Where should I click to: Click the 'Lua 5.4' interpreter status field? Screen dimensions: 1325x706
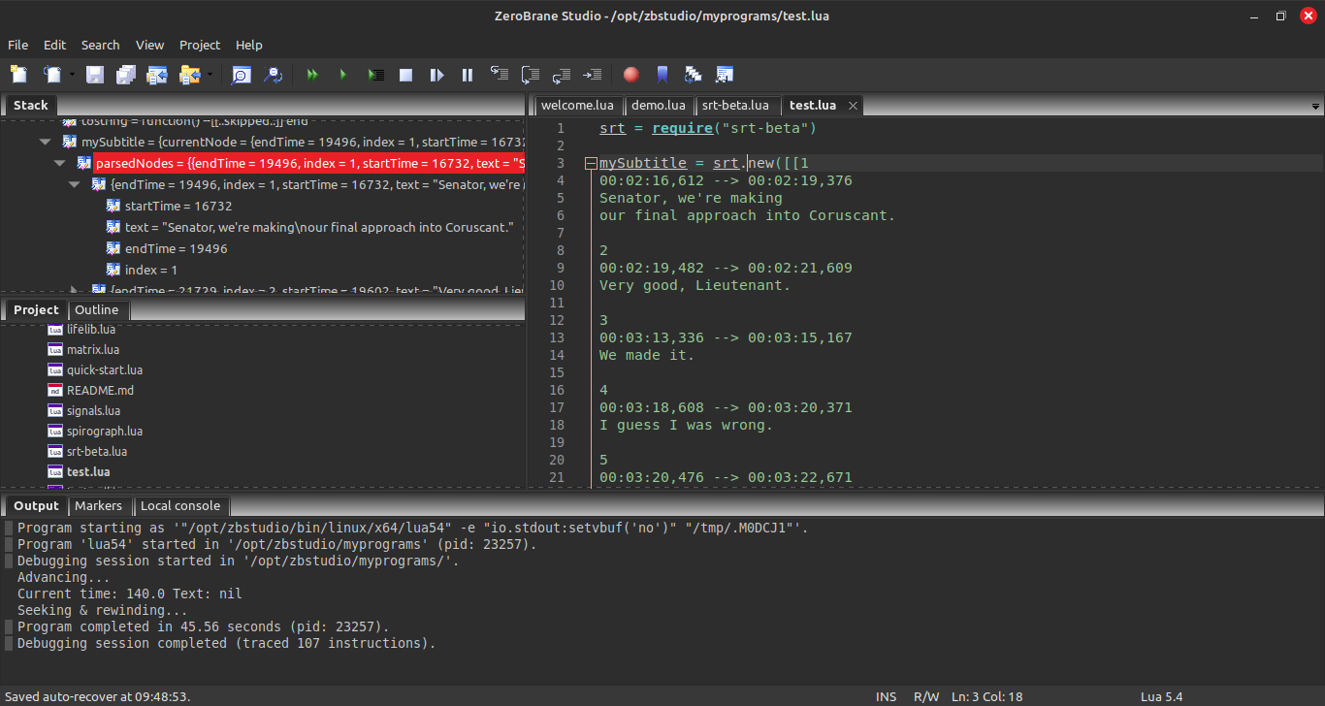point(1161,696)
